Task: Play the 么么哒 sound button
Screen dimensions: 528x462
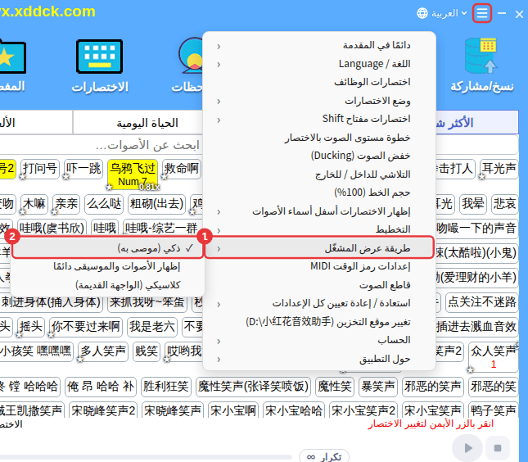Action: pos(104,204)
